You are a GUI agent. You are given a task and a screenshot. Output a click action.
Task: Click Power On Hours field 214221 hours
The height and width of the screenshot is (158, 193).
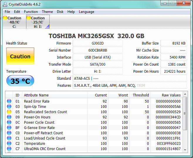pos(174,71)
